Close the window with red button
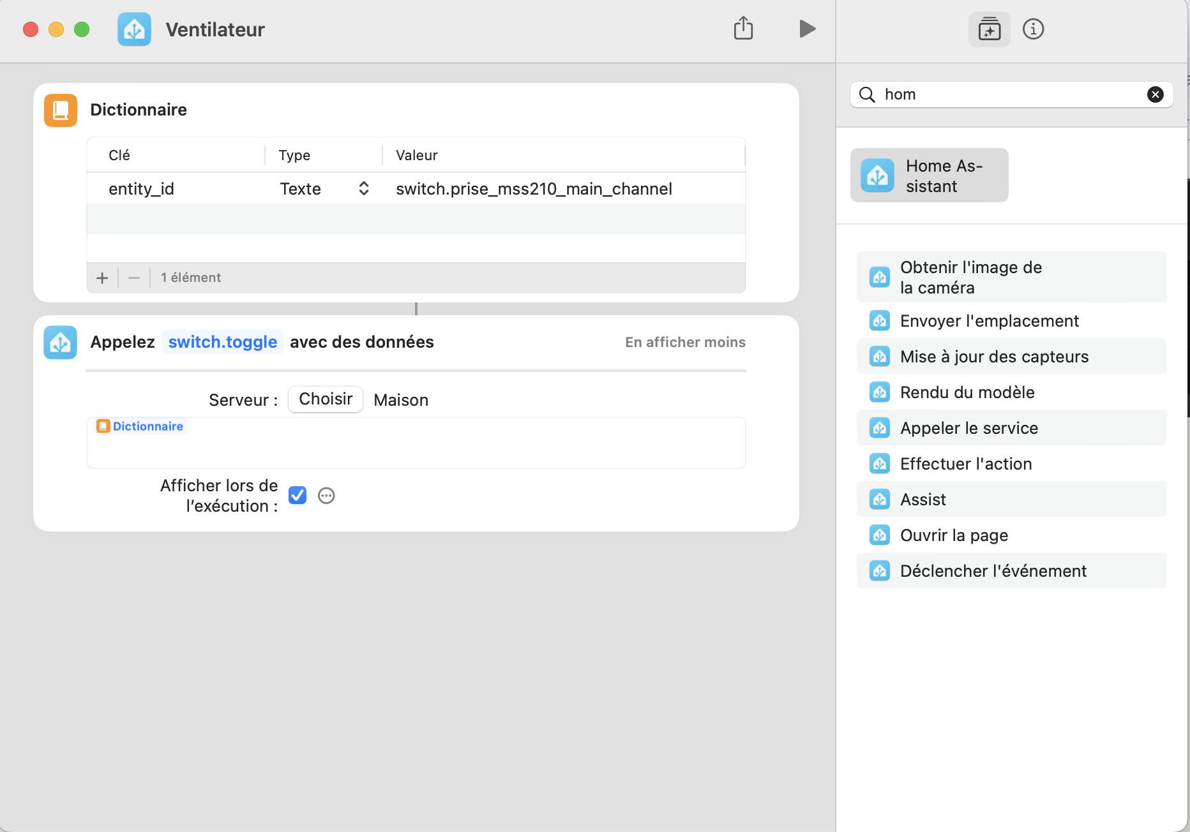1190x832 pixels. click(31, 29)
